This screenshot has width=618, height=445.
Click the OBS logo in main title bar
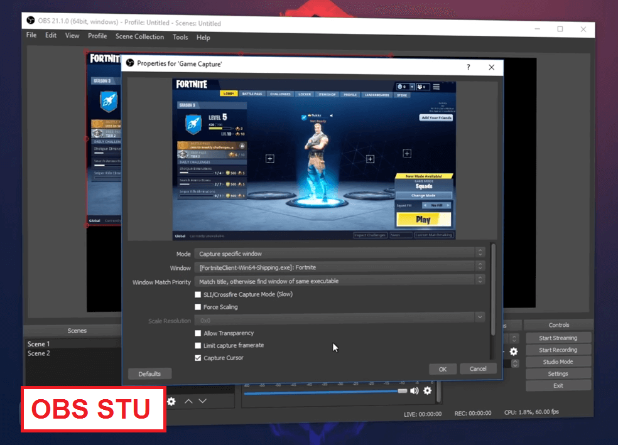tap(30, 20)
